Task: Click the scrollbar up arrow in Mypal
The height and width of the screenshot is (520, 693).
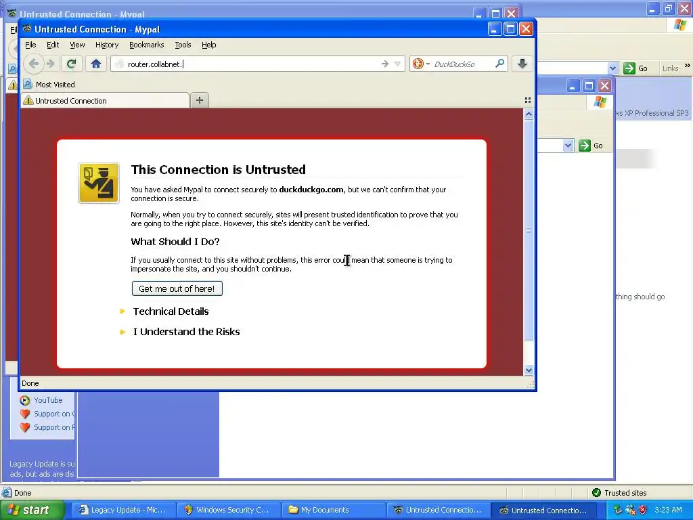Action: pos(529,114)
